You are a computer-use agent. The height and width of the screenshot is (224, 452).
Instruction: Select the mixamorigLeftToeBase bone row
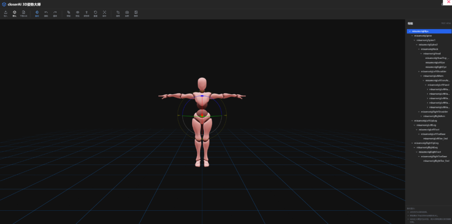point(429,134)
